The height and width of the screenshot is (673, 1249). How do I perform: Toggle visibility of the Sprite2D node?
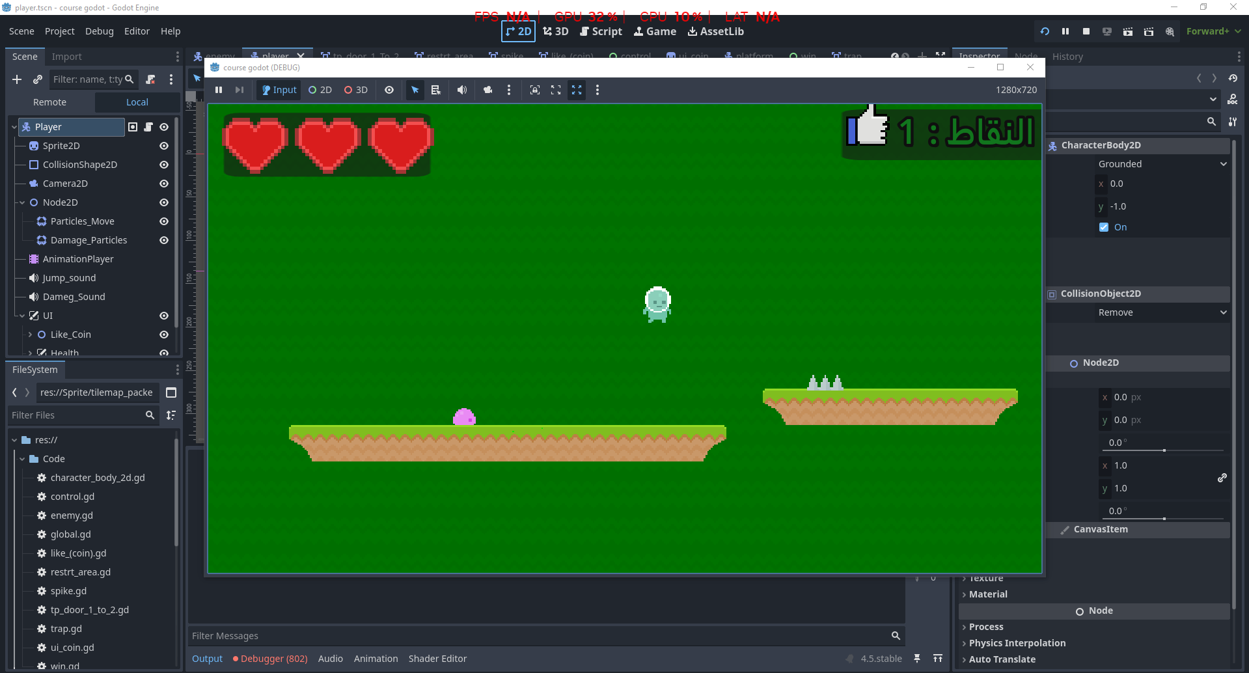pos(164,146)
